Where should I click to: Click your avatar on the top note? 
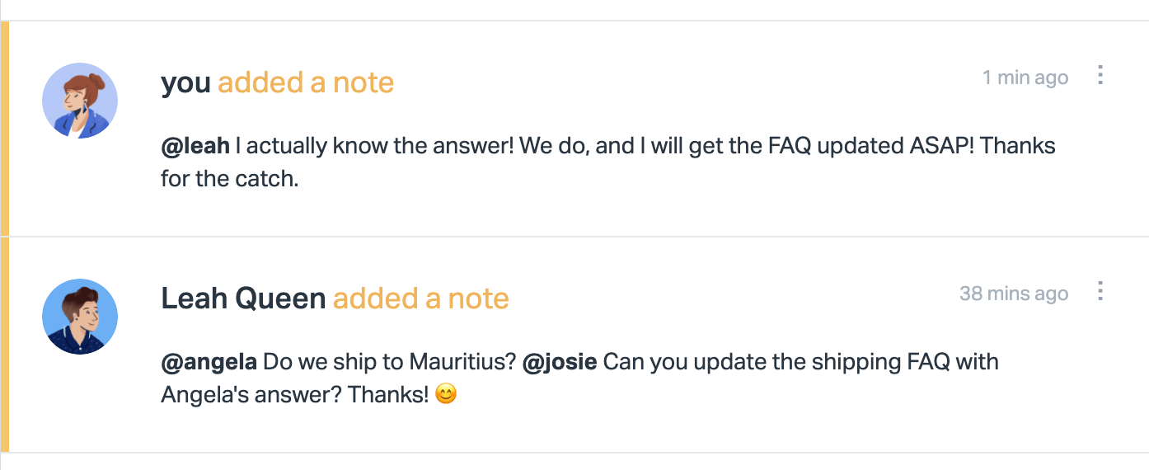80,100
